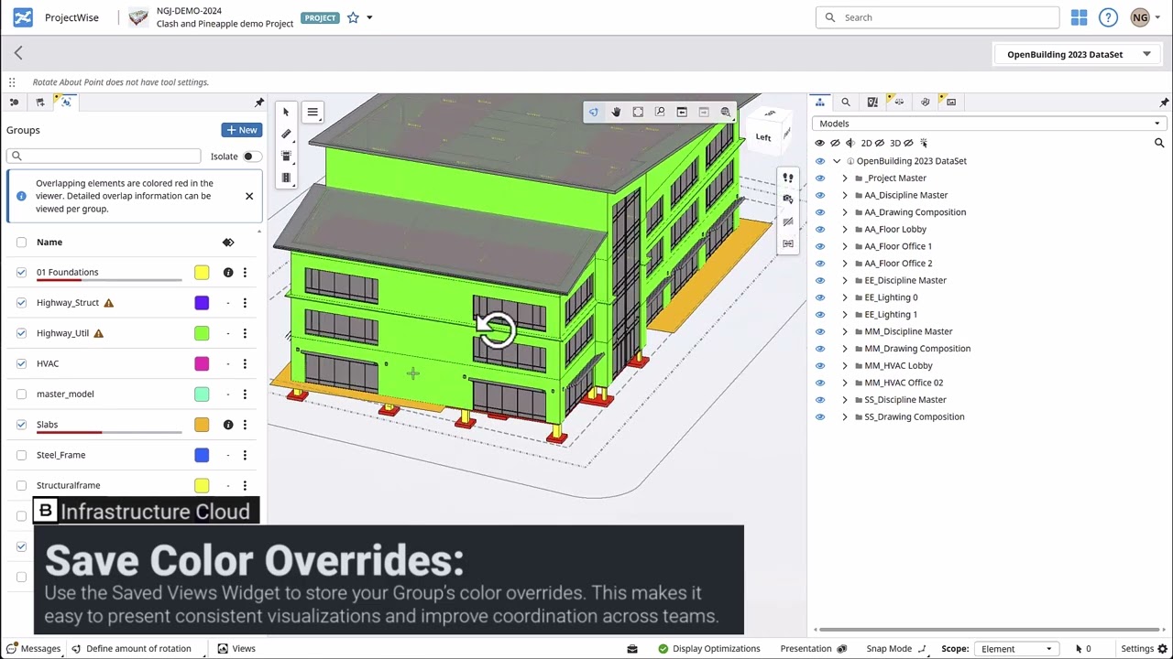1173x659 pixels.
Task: Click the View Redo icon
Action: 704,112
